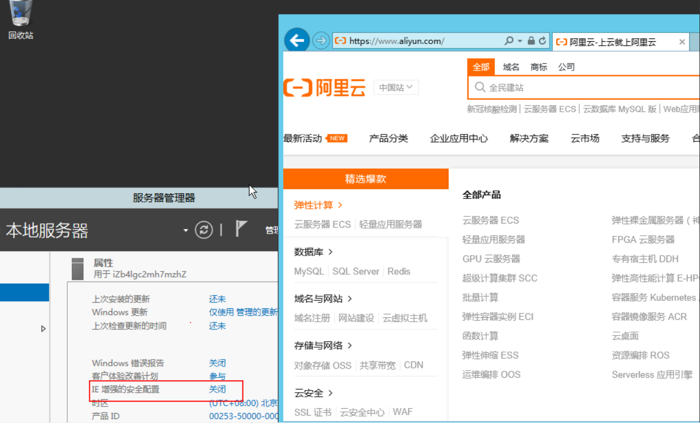Close the 阿里云-上云就上阿里云 browser tab
This screenshot has width=700, height=423.
click(x=682, y=42)
